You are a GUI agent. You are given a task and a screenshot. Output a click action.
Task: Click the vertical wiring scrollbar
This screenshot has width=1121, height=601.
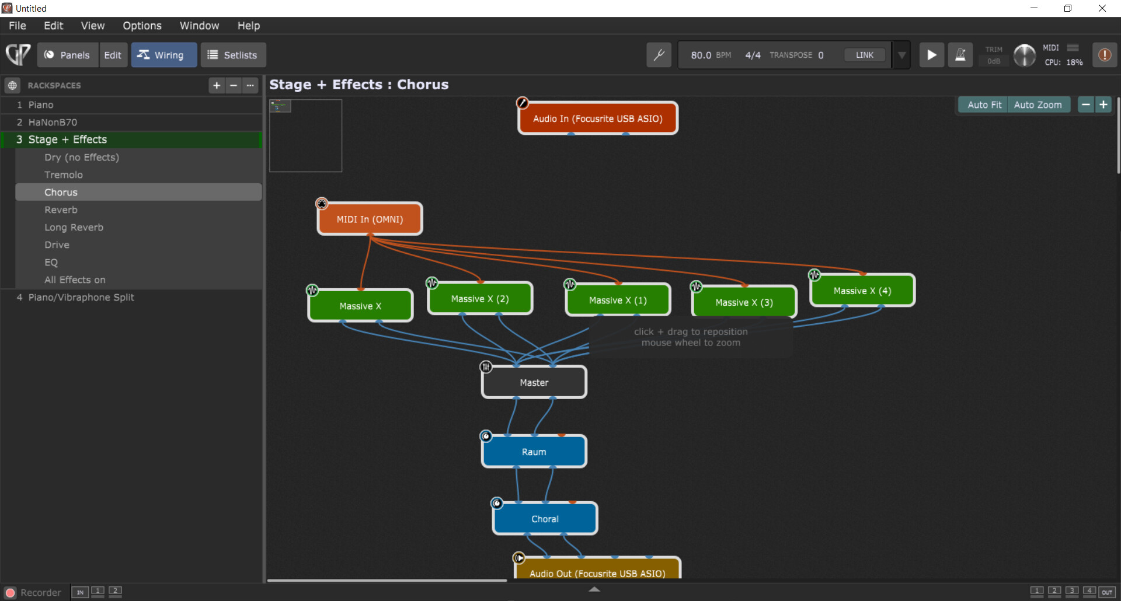pos(1118,134)
